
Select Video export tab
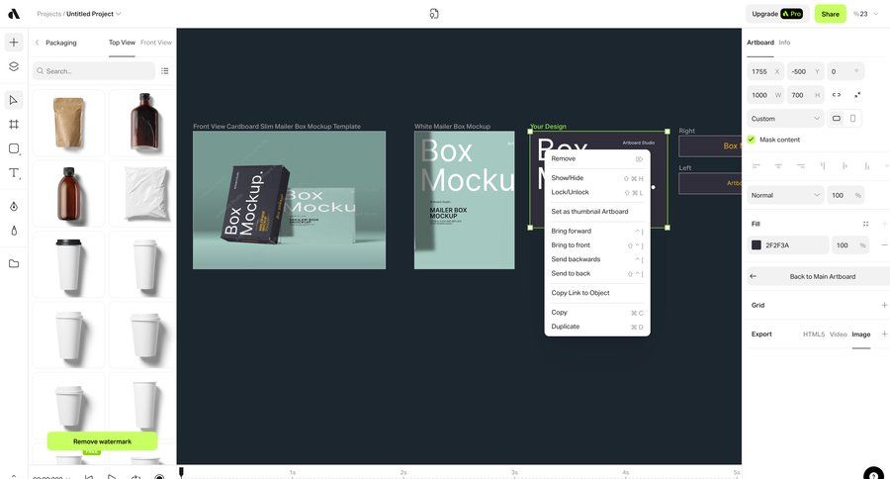point(838,335)
